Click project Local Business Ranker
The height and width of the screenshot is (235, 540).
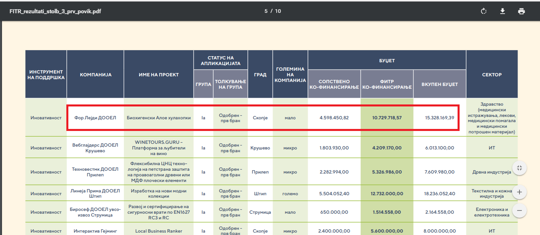[158, 231]
